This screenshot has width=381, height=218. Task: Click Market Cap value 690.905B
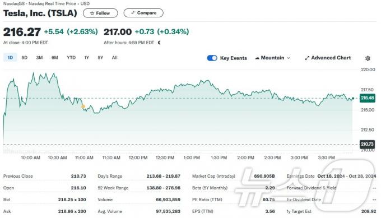(x=264, y=176)
